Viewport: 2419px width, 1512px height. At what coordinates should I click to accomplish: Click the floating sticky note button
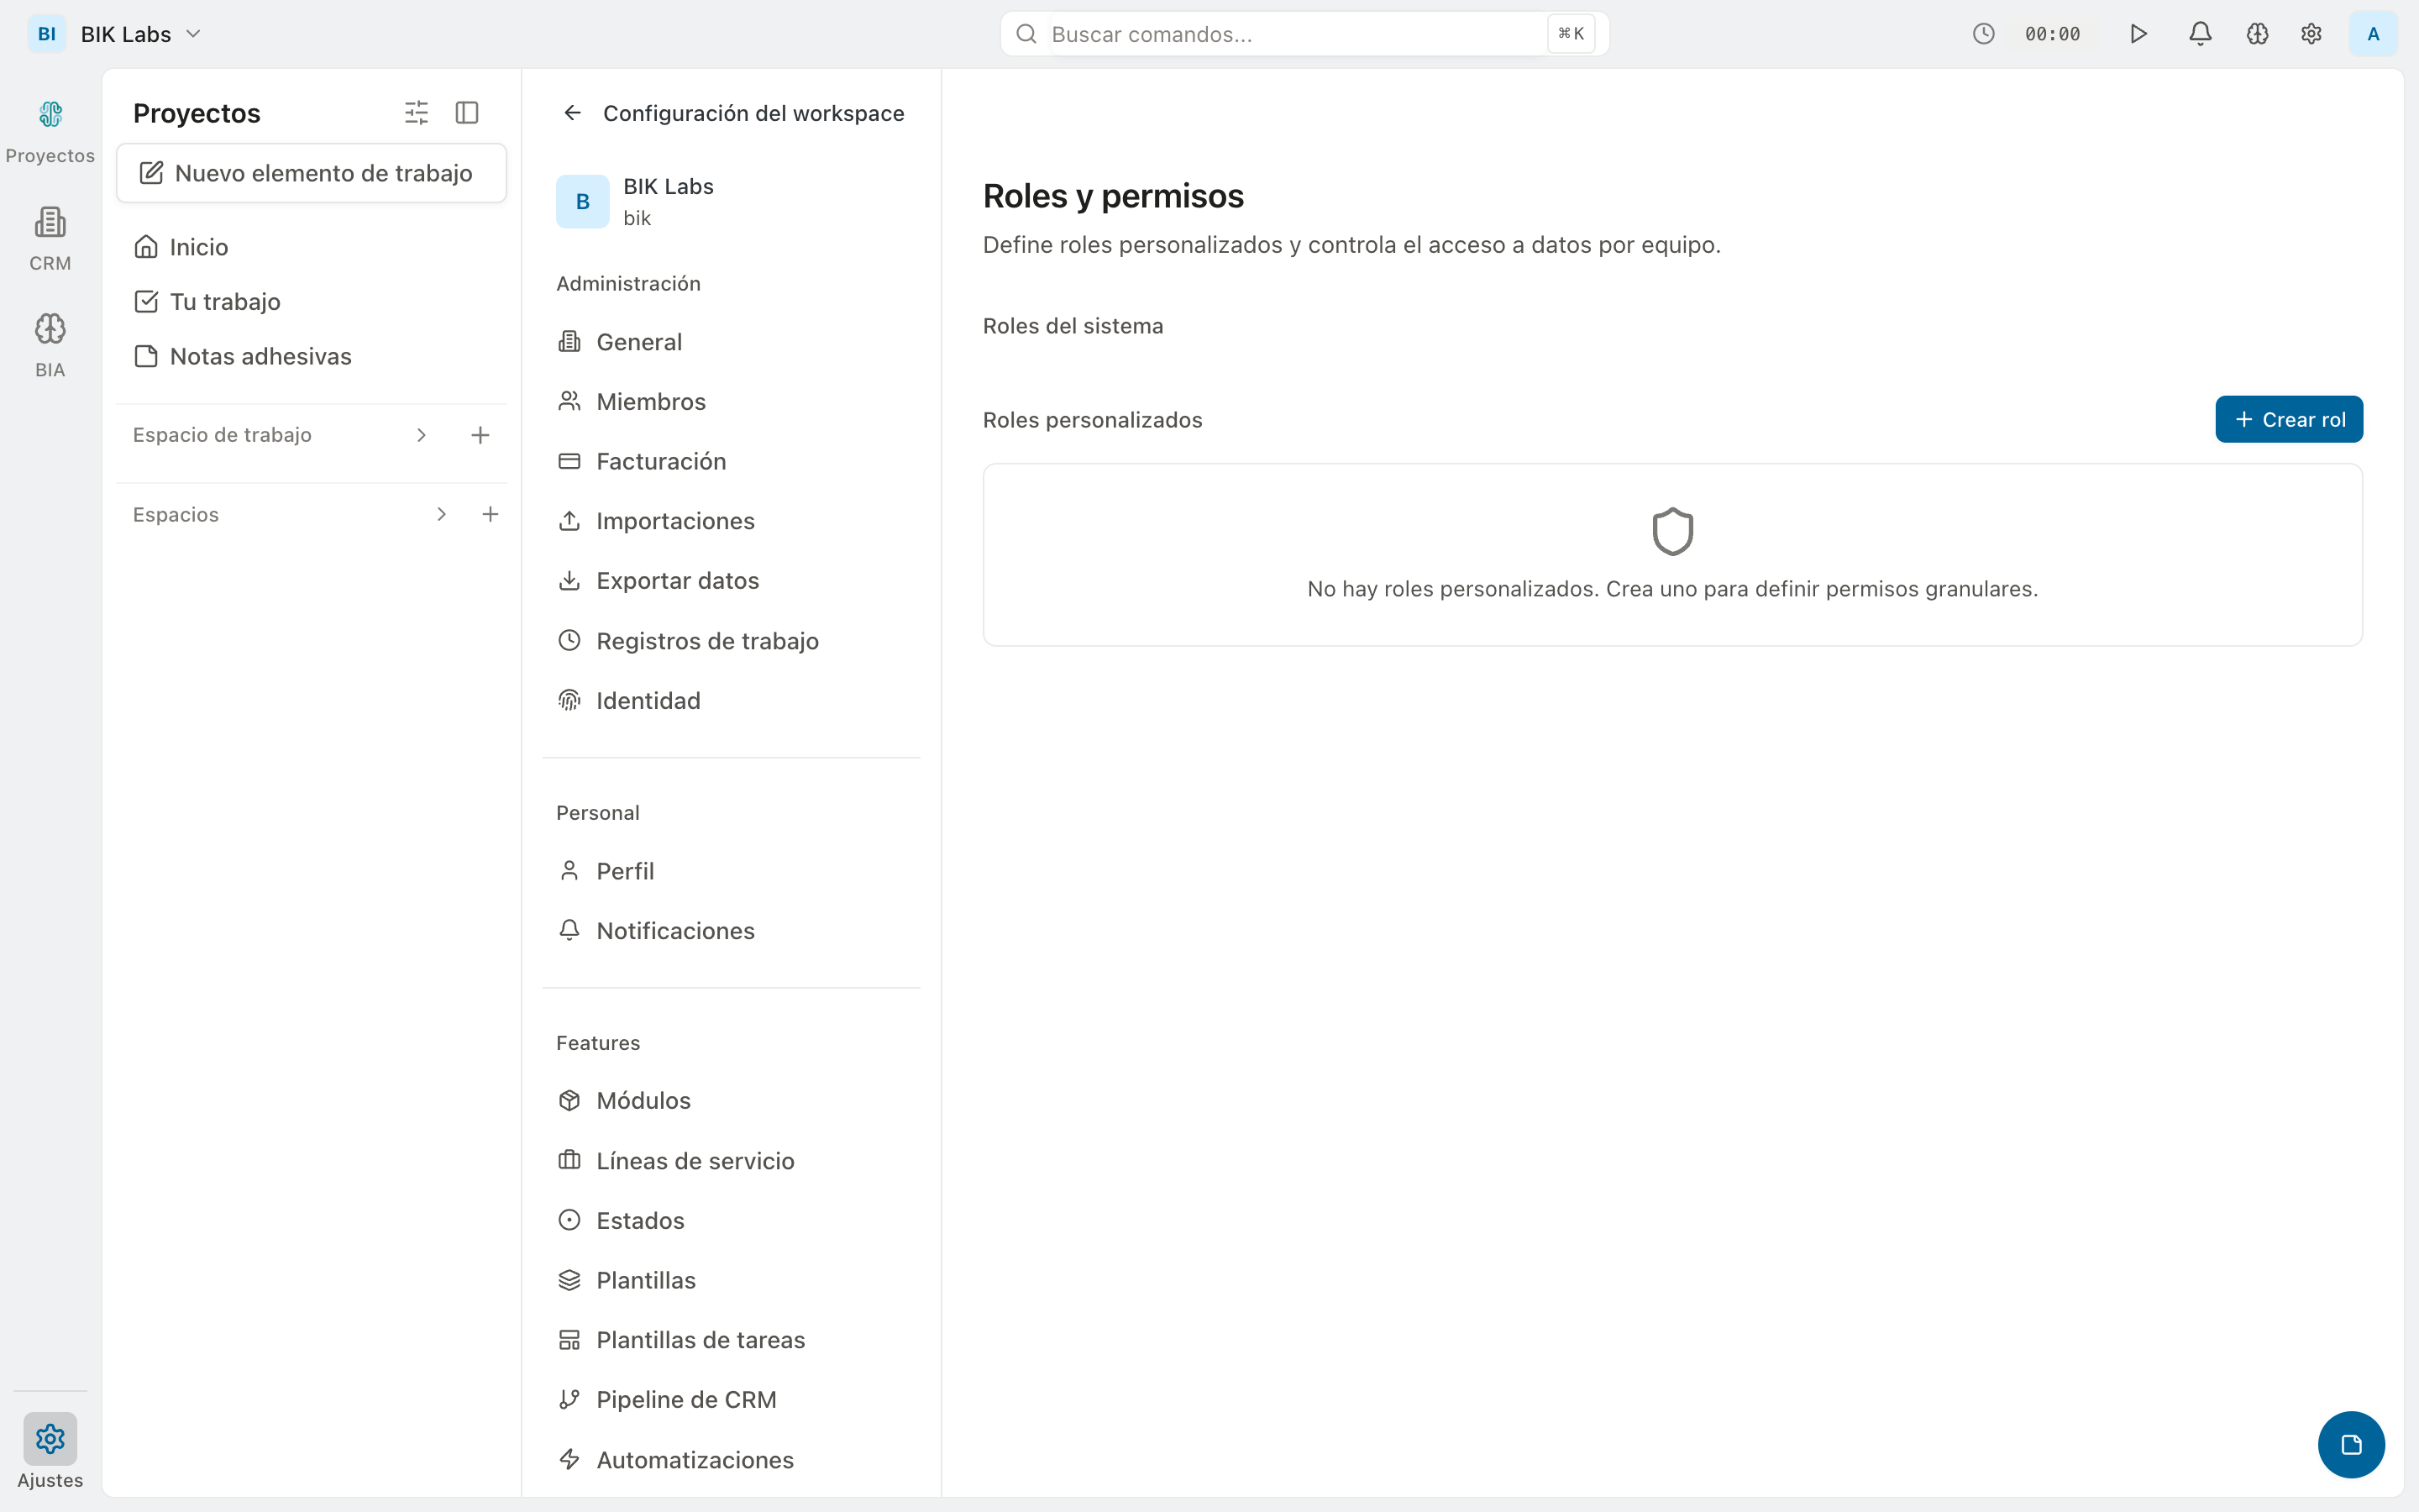pos(2350,1444)
